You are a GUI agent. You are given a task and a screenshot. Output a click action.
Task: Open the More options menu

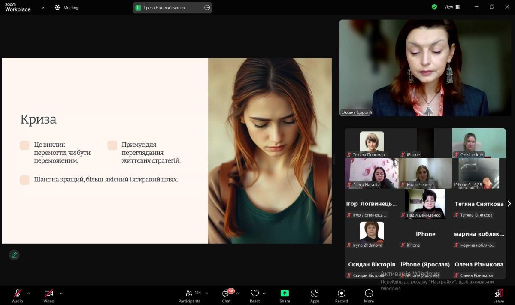click(369, 294)
